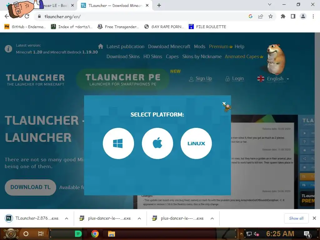This screenshot has height=240, width=320.
Task: Click the hamster mascot image
Action: point(276,60)
